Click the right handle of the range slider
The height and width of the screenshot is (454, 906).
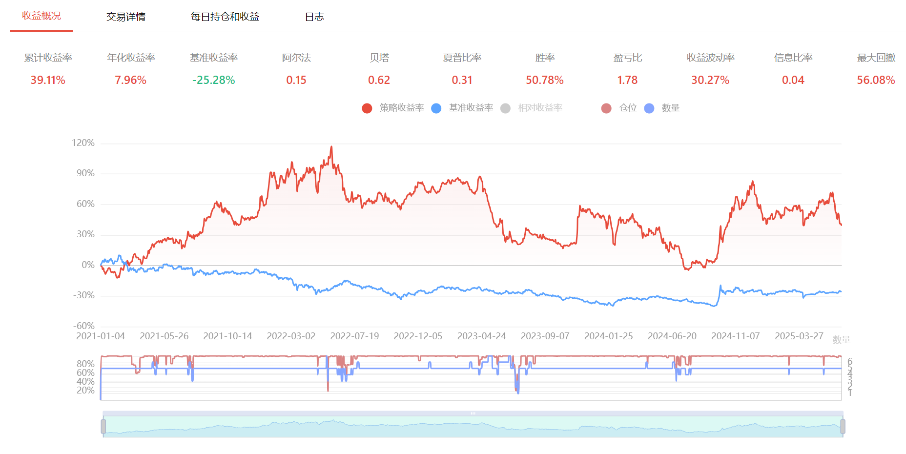click(x=843, y=427)
